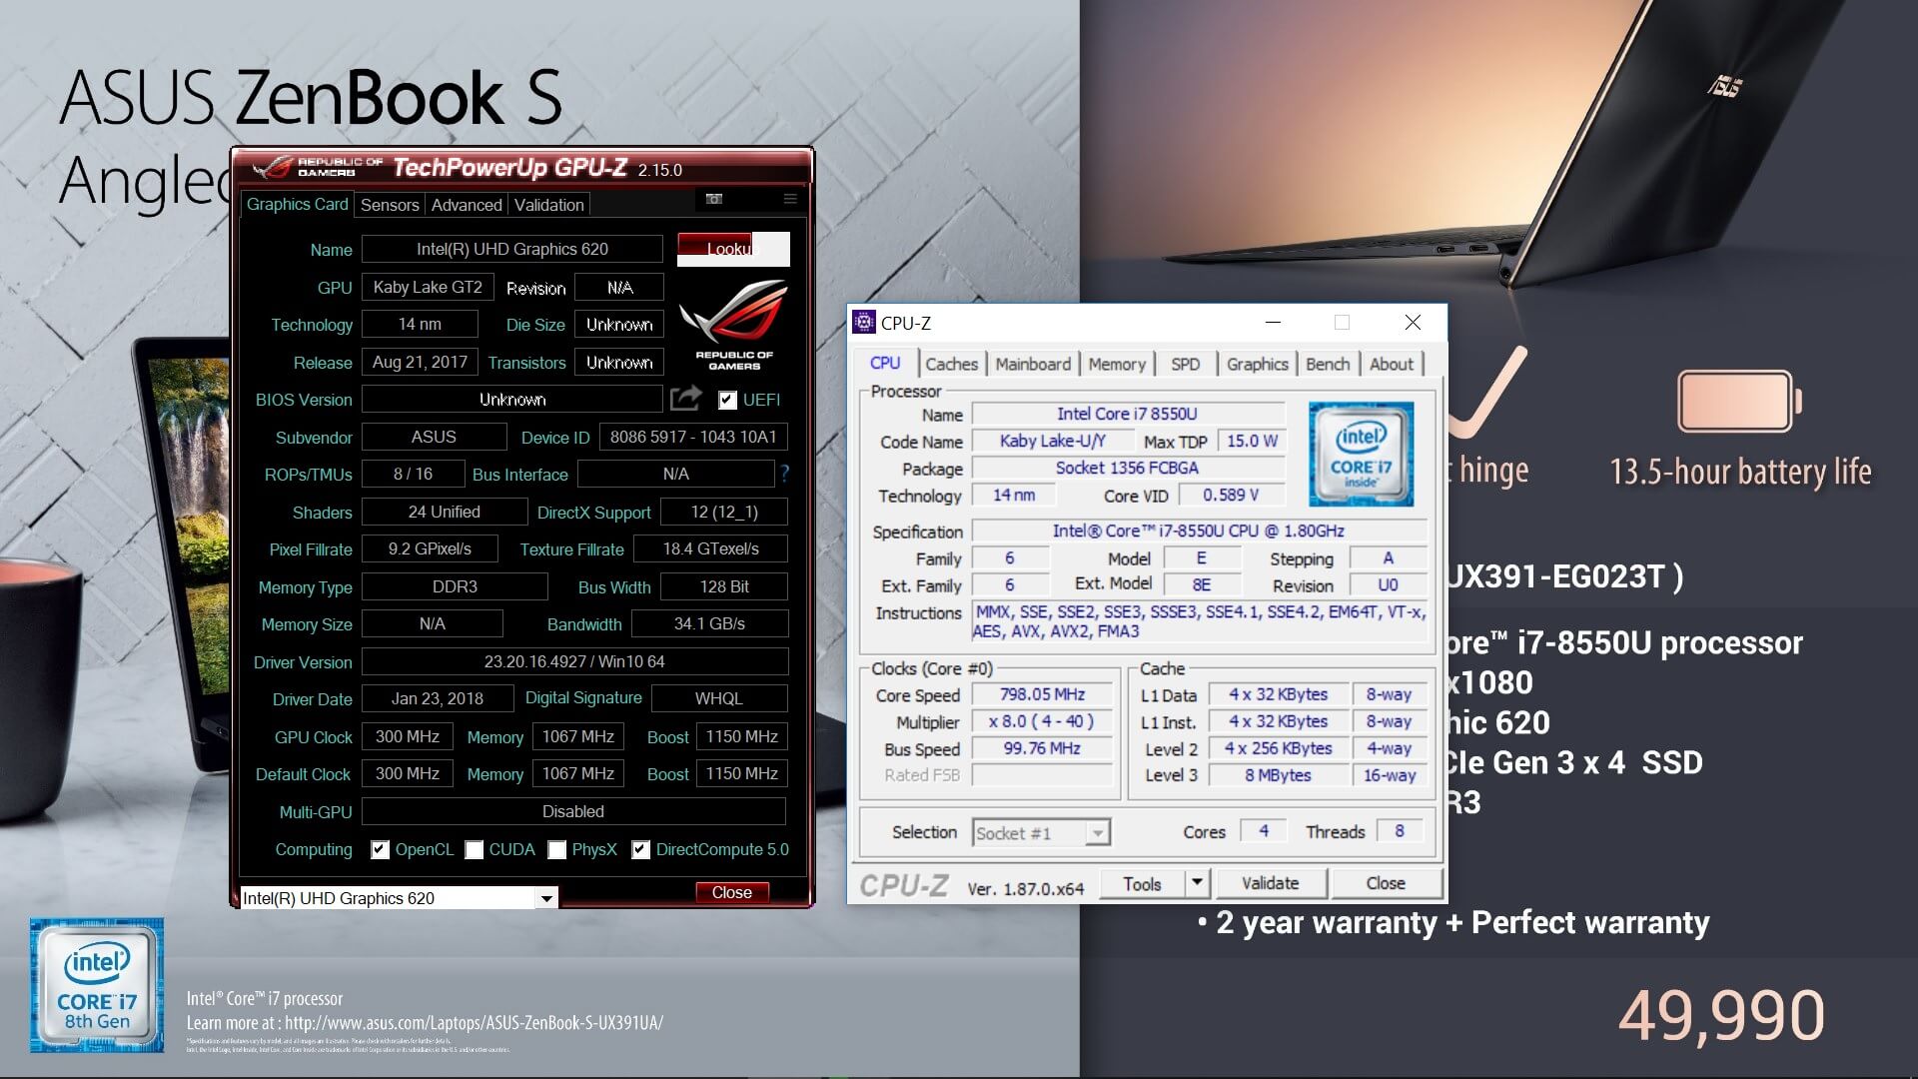
Task: Maximize the CPU-Z window
Action: pyautogui.click(x=1342, y=322)
